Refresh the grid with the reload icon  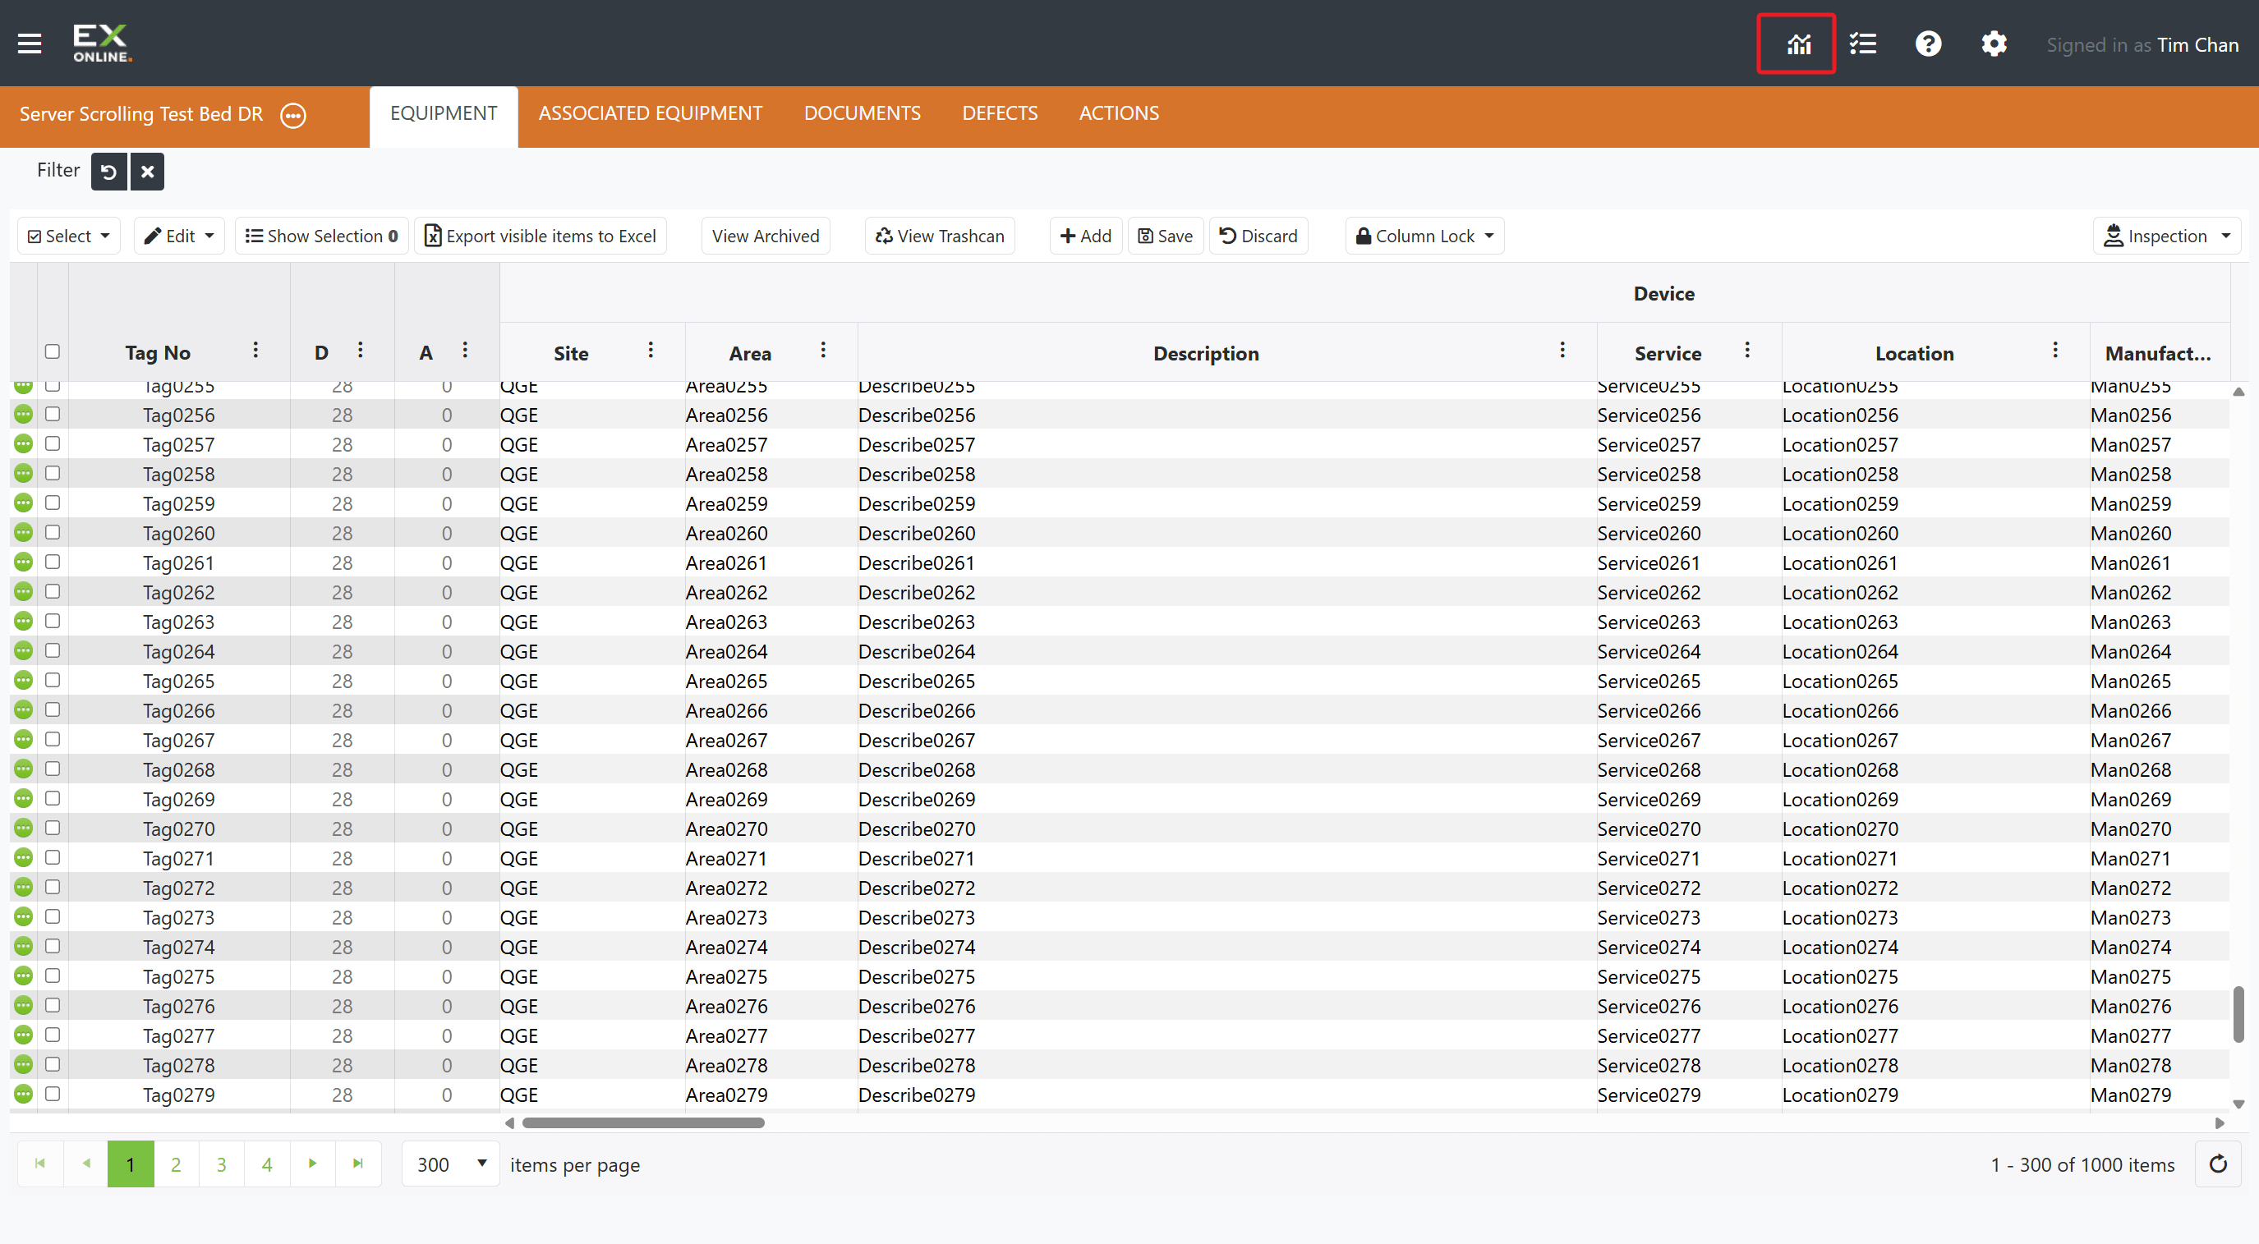2218,1164
